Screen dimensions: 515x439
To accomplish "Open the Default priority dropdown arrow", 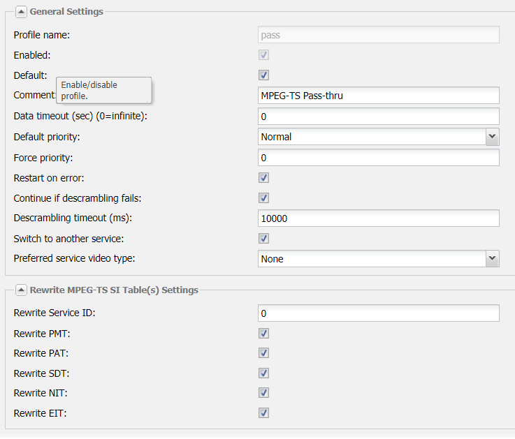I will tap(492, 137).
